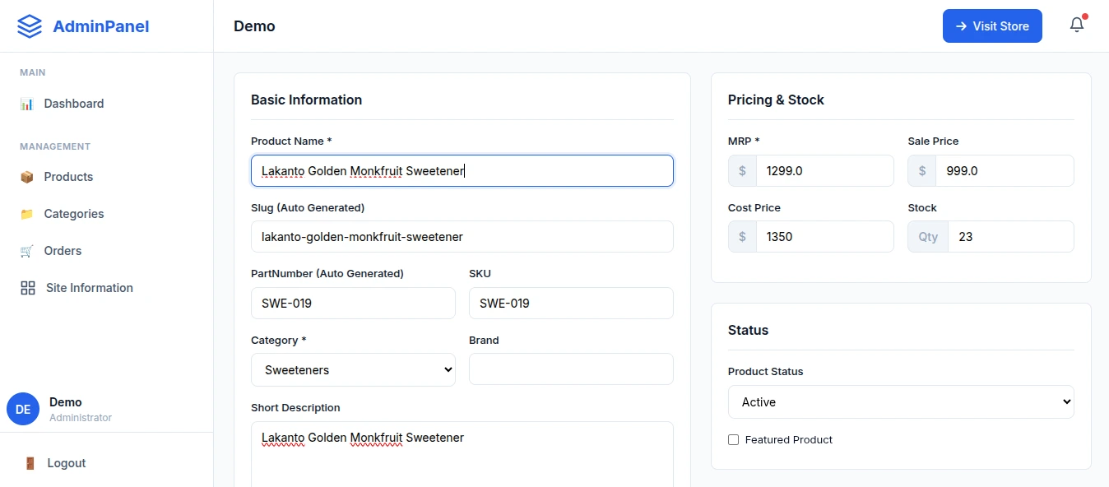Open the Category dropdown showing Sweeteners
Viewport: 1109px width, 487px height.
click(353, 370)
